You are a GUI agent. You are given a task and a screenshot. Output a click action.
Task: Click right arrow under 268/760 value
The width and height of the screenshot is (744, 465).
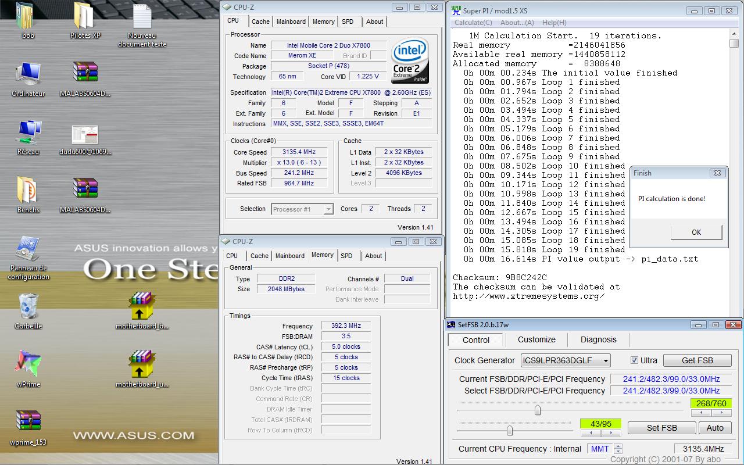point(722,413)
